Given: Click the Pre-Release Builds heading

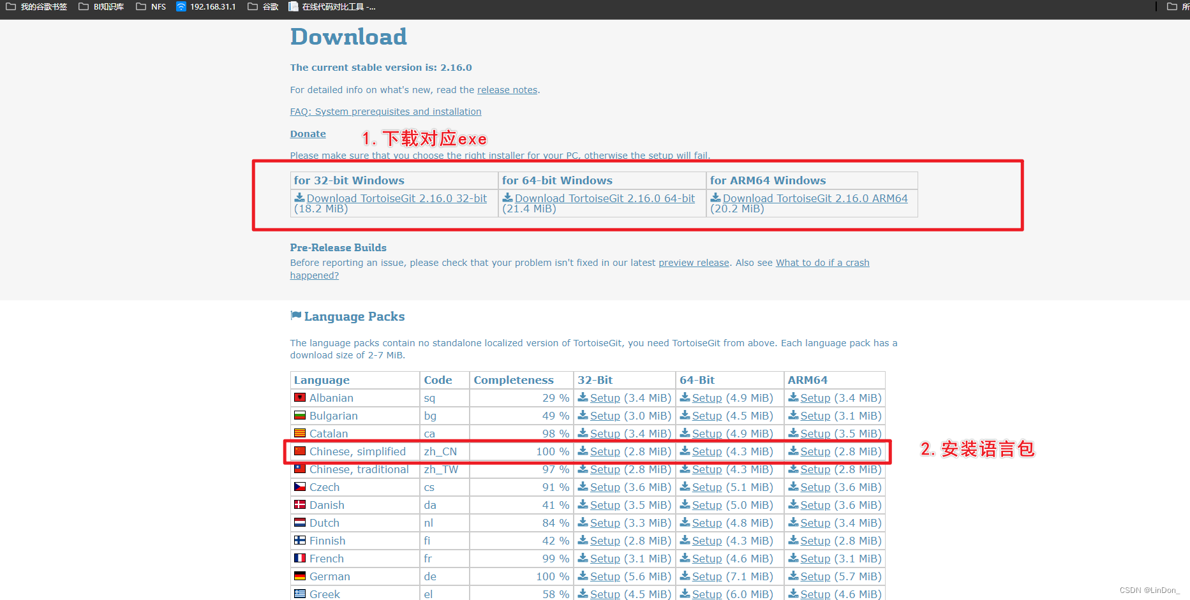Looking at the screenshot, I should (x=338, y=247).
